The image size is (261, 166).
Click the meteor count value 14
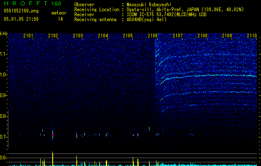(x=61, y=19)
